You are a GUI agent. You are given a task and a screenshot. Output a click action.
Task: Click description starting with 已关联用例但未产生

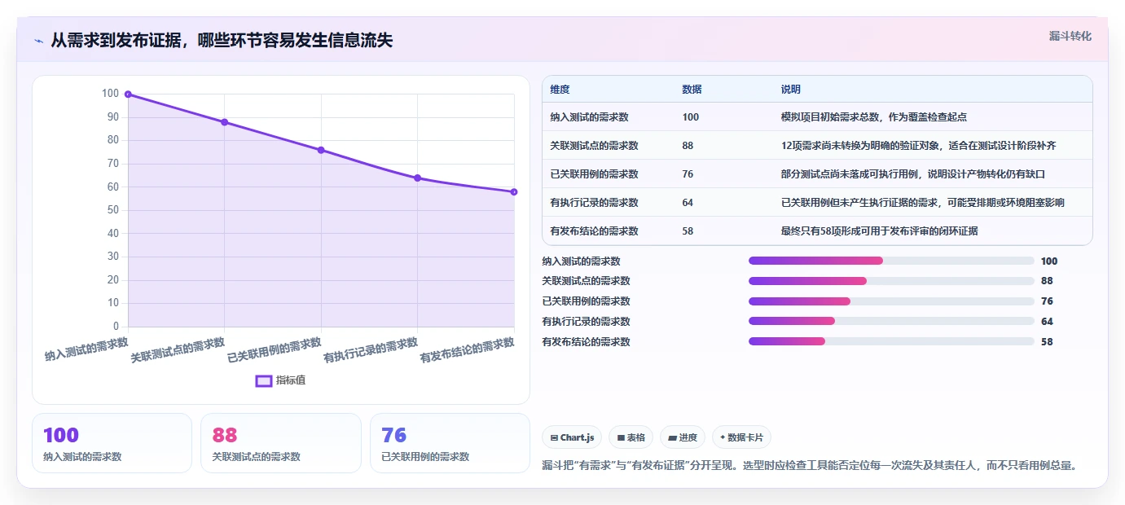pyautogui.click(x=922, y=203)
